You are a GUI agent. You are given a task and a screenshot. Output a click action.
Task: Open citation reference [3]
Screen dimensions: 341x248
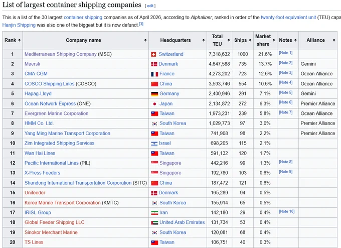tap(141, 24)
